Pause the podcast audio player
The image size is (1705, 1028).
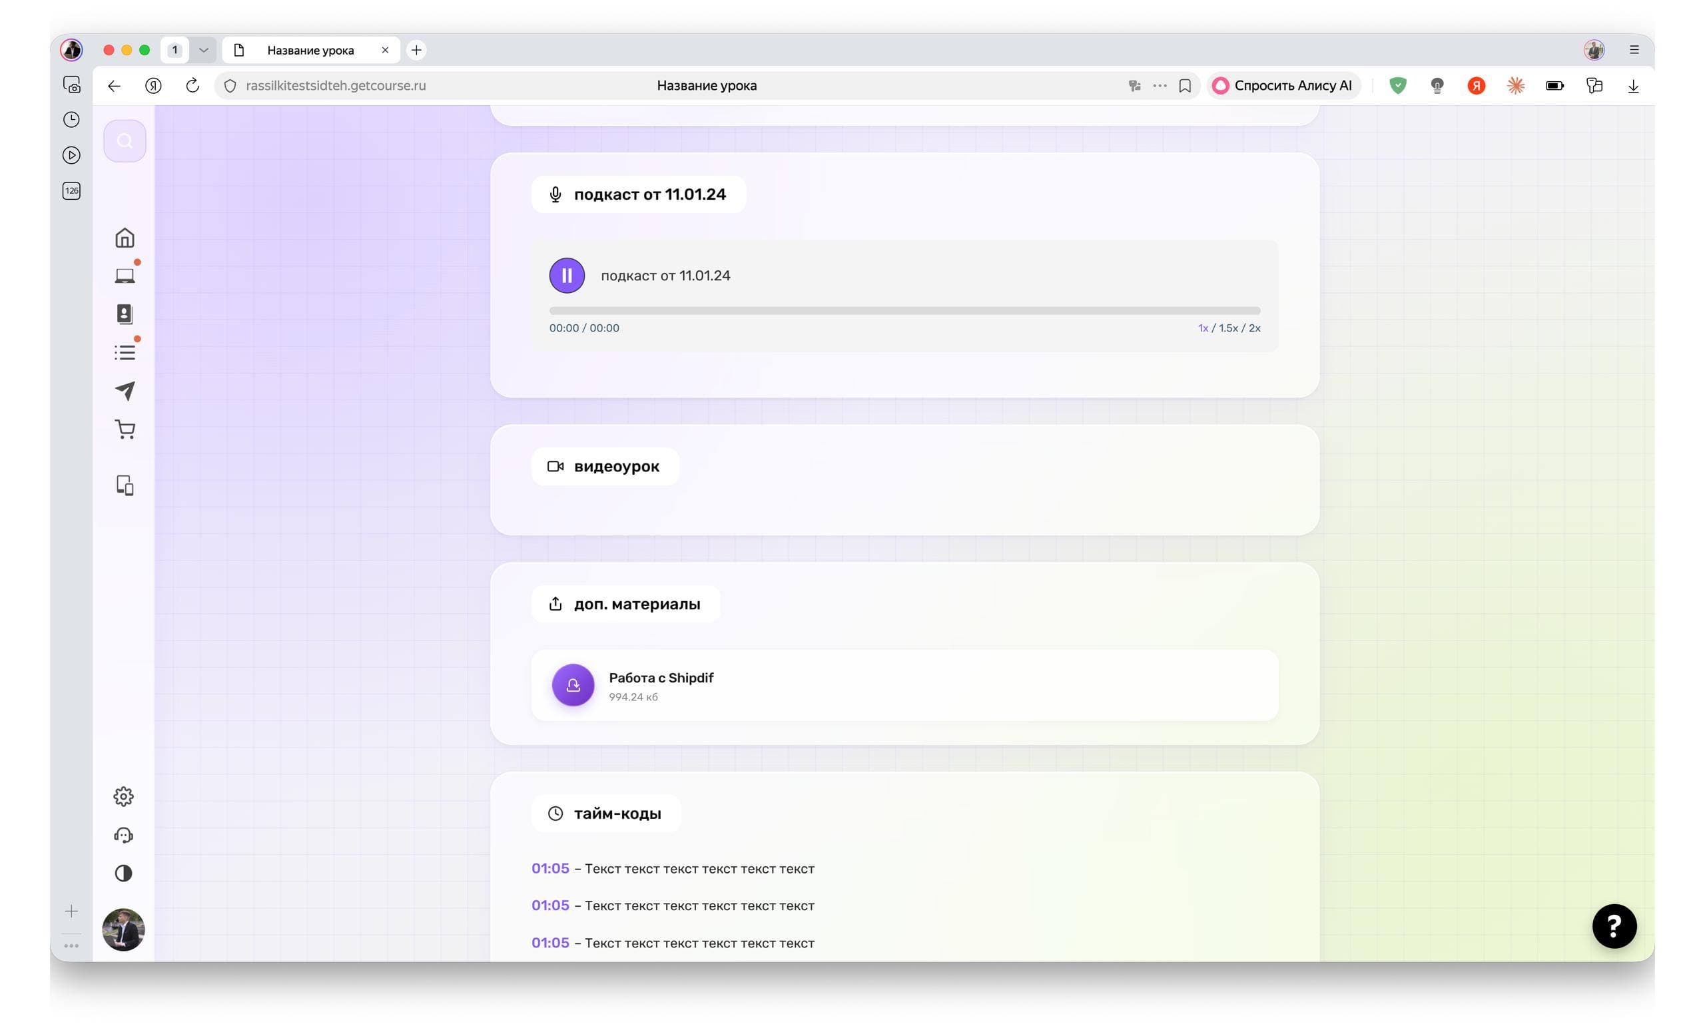click(567, 276)
